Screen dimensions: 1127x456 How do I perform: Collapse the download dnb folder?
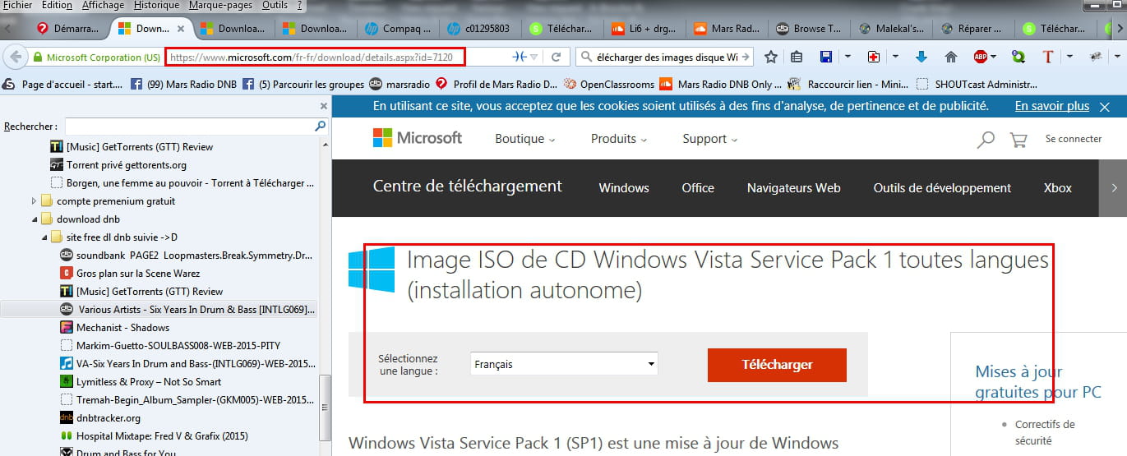35,219
